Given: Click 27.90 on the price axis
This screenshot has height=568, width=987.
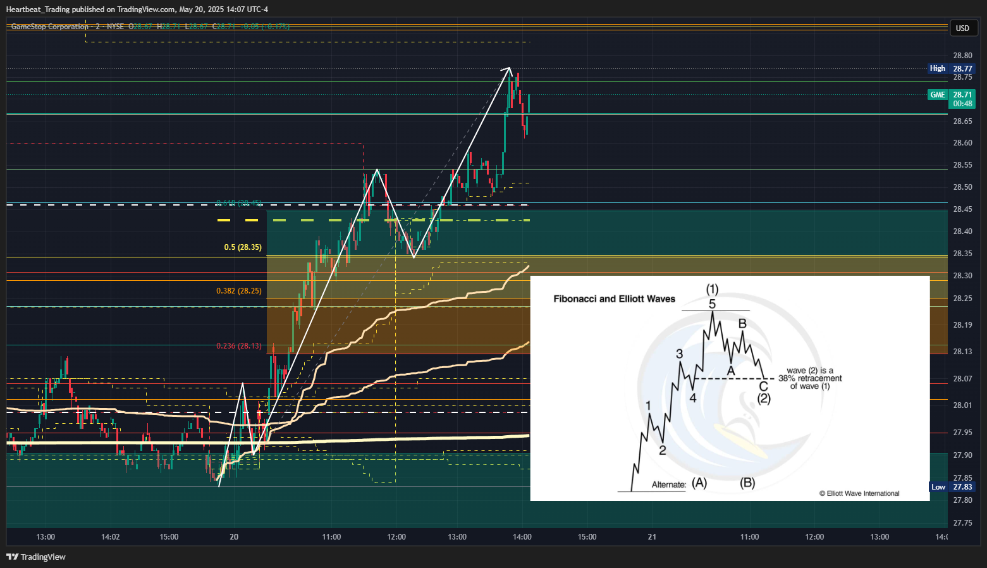Looking at the screenshot, I should click(x=962, y=455).
